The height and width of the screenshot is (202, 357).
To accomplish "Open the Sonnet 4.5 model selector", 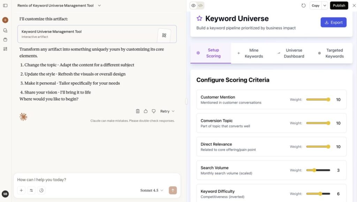I will tap(152, 190).
